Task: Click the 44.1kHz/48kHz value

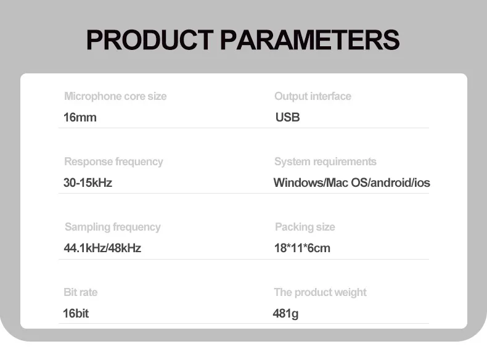Action: (102, 248)
